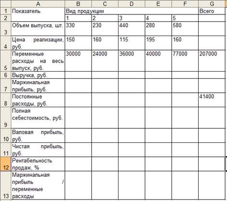
Task: Select row 12 header
Action: click(6, 164)
